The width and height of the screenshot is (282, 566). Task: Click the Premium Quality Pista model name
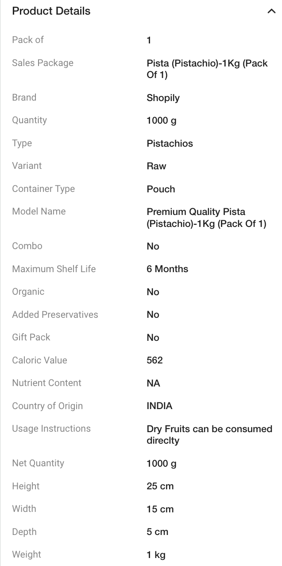point(206,218)
